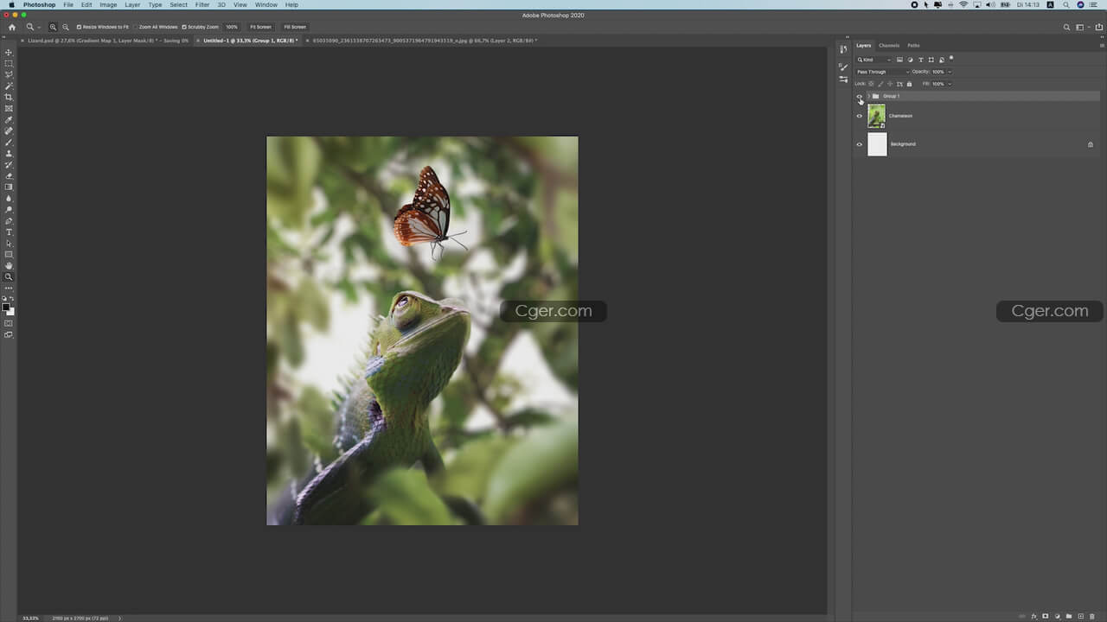This screenshot has width=1107, height=622.
Task: Select the Lasso tool
Action: tap(9, 75)
